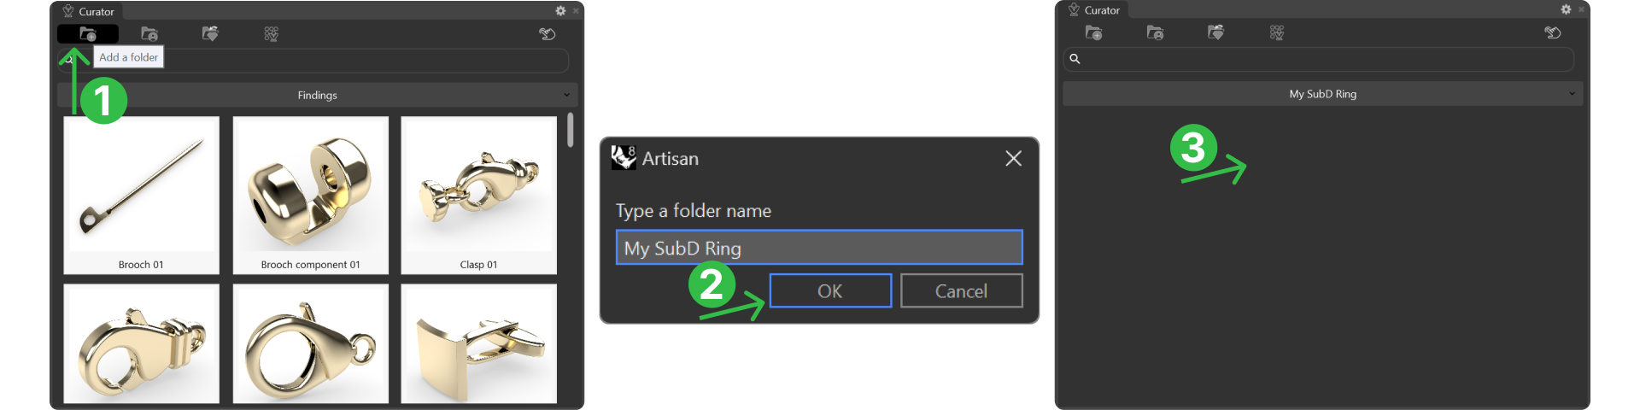Open settings gear in the left Curator panel
Viewport: 1640px width, 410px height.
(x=560, y=11)
